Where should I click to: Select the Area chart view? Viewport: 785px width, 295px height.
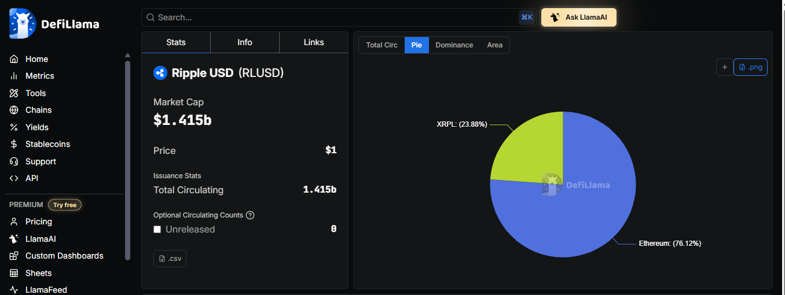click(495, 45)
